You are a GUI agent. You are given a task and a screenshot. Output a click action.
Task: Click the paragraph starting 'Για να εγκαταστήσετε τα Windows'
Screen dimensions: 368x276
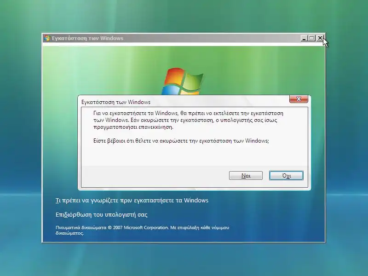pos(188,120)
